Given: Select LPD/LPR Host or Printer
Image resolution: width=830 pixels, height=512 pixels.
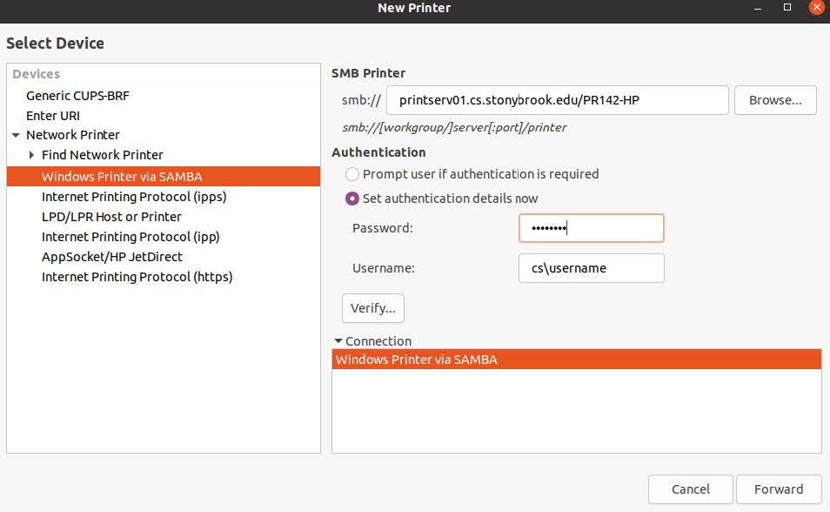Looking at the screenshot, I should pos(111,216).
